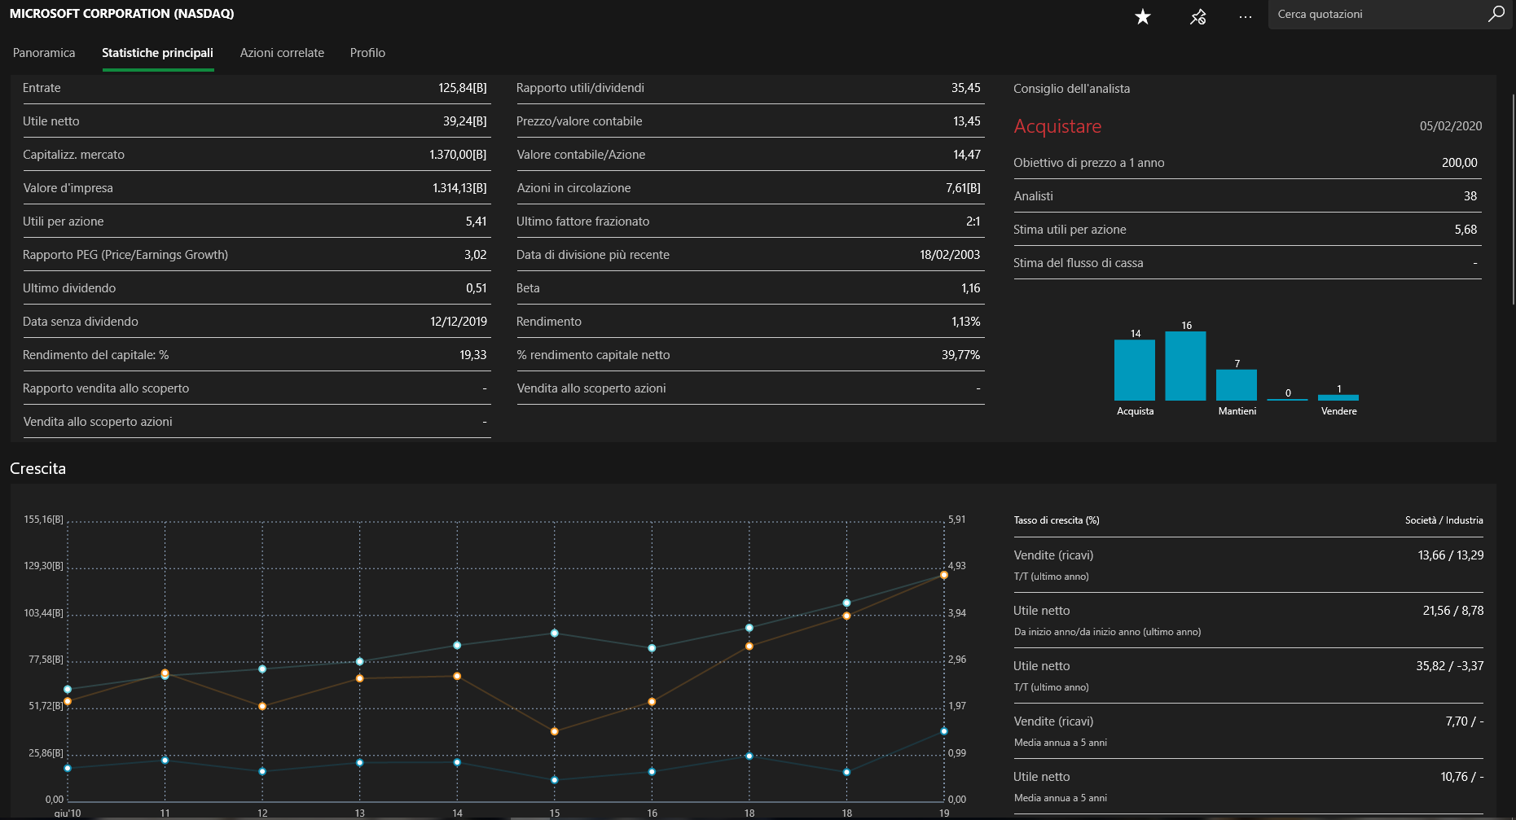Viewport: 1516px width, 820px height.
Task: Click the Valore contabile/Azione value 14,47
Action: 967,155
